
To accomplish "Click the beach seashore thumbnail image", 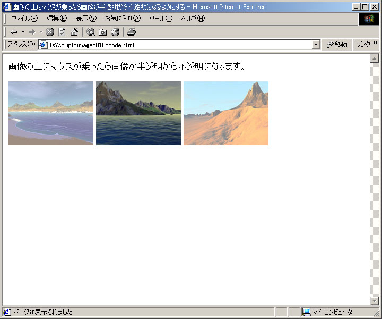I will pos(51,113).
